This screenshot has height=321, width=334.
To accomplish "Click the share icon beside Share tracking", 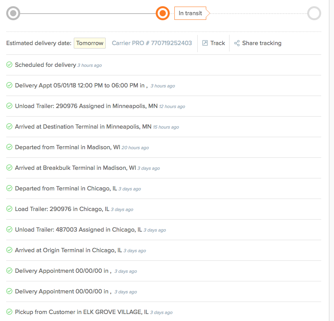I will (237, 43).
